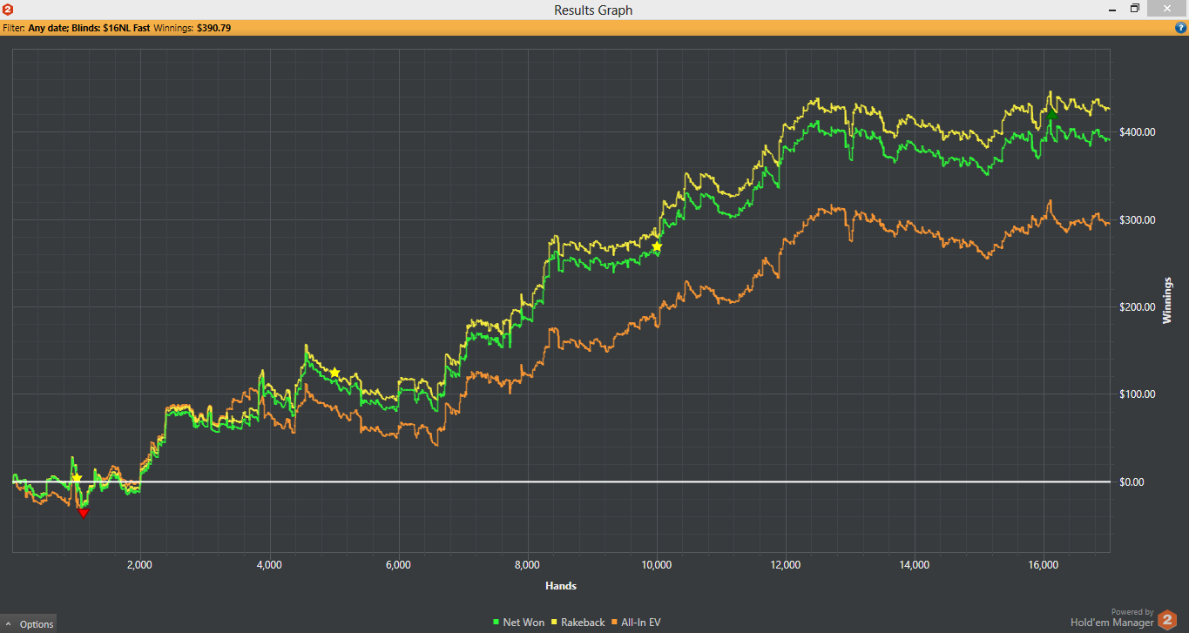Click the "$16NL Fast" blinds filter text
Screen dimensions: 1189x633
coord(126,28)
